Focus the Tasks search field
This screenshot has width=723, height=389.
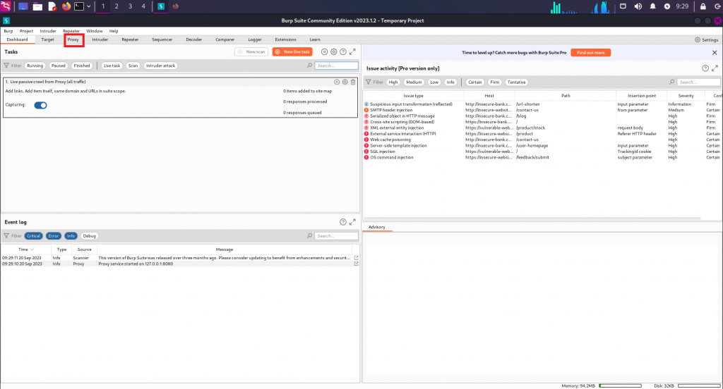coord(336,66)
